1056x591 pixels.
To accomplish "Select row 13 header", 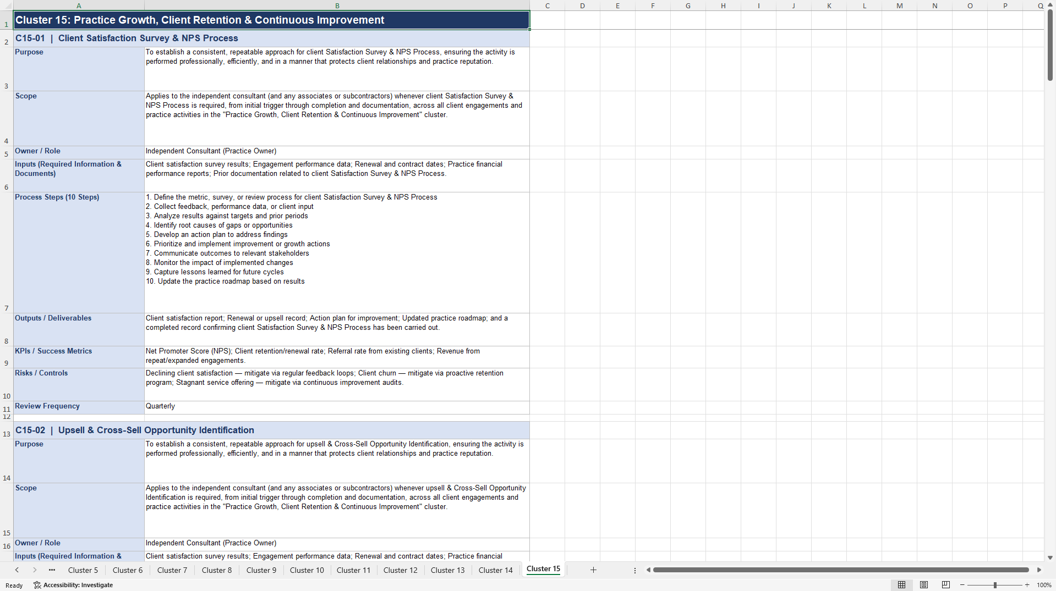I will tap(7, 430).
